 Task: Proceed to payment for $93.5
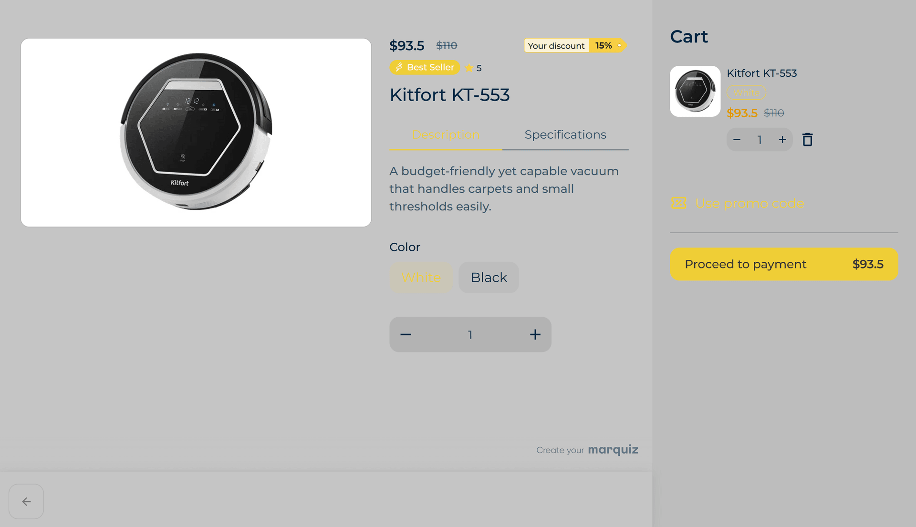click(784, 264)
